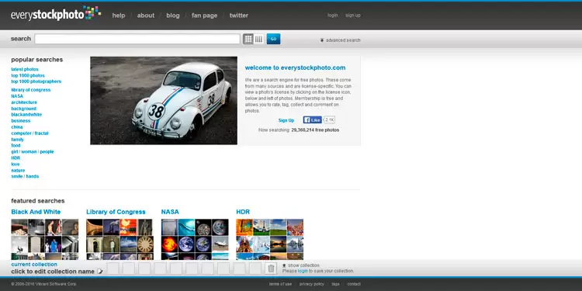The width and height of the screenshot is (582, 291).
Task: Select girl / woman / people search
Action: point(33,152)
